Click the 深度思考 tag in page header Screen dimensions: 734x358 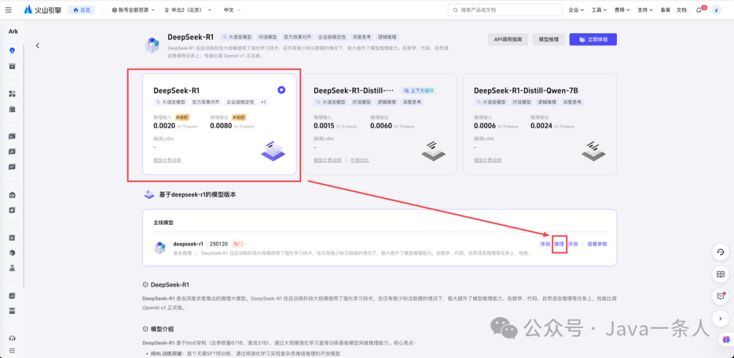point(362,37)
